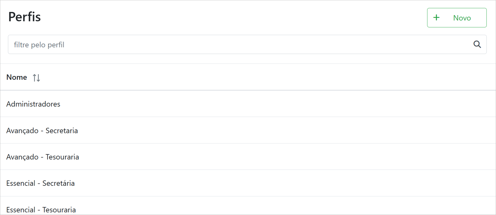
Task: Click the magnifying glass search icon
Action: click(x=477, y=44)
